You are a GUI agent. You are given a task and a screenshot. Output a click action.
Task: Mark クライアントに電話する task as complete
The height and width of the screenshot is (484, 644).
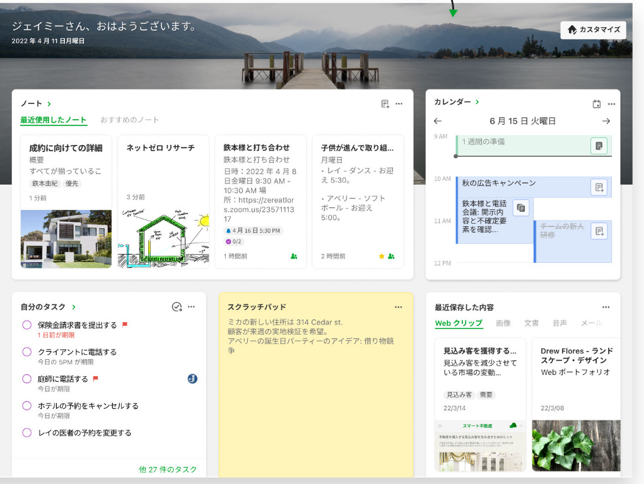27,352
